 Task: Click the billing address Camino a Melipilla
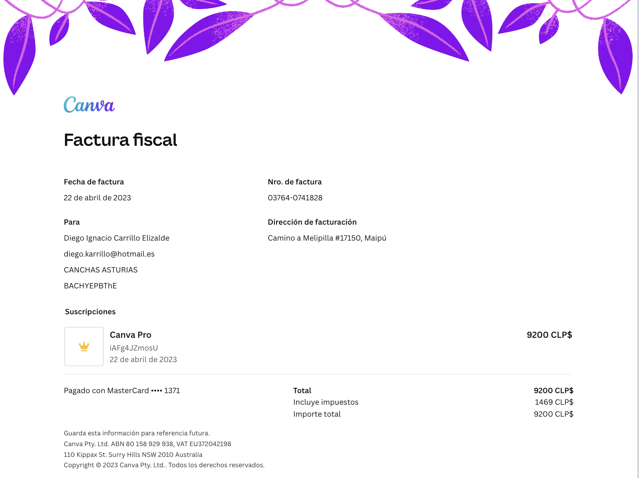pyautogui.click(x=327, y=238)
